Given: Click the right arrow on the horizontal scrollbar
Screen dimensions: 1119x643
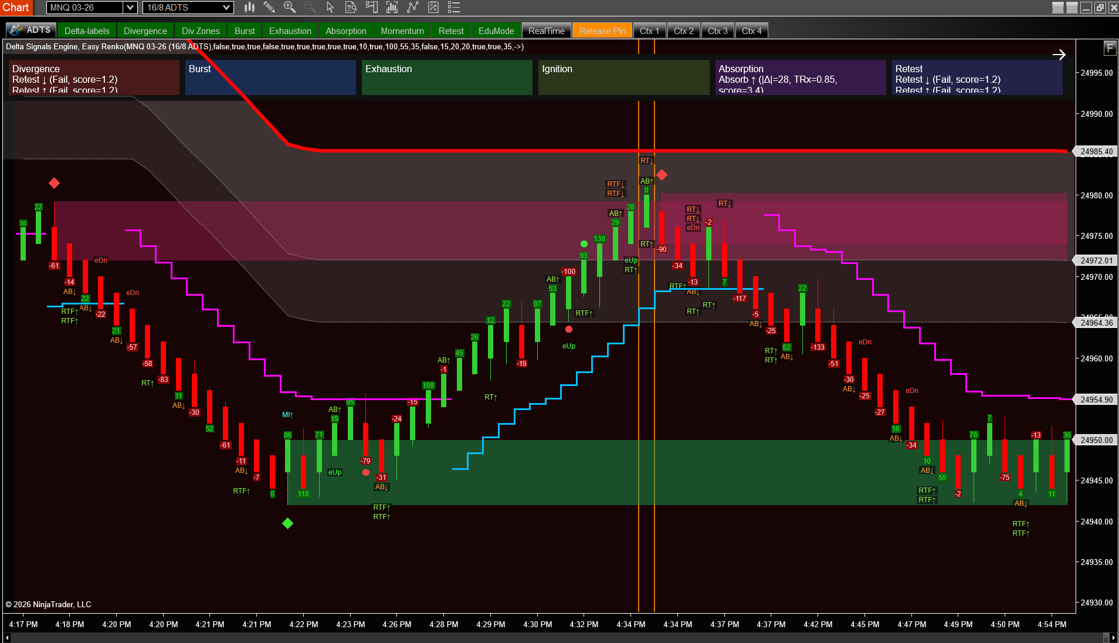Looking at the screenshot, I should click(x=1113, y=637).
